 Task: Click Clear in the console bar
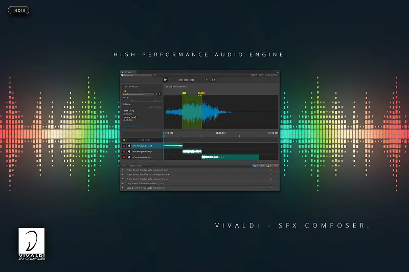[125, 166]
